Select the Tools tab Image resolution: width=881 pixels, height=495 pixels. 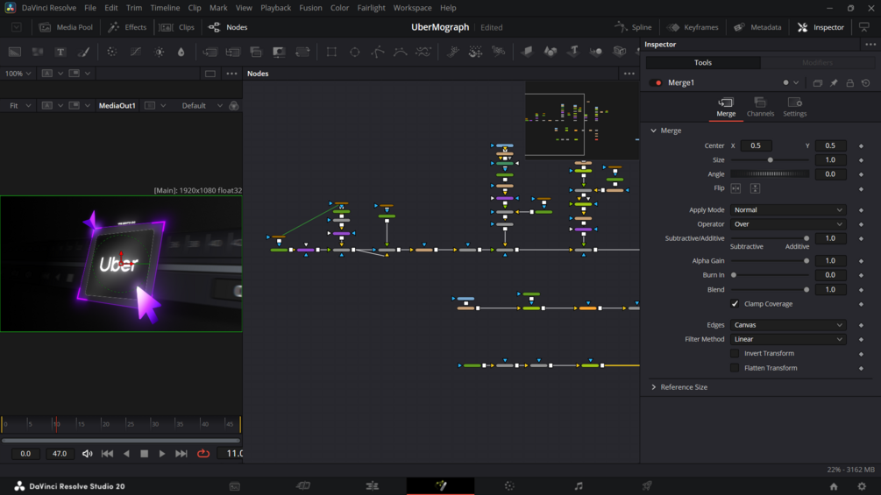[703, 63]
